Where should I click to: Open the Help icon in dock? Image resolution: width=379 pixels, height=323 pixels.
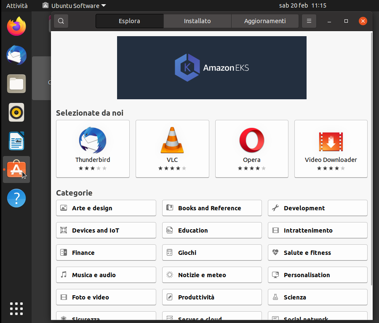16,198
